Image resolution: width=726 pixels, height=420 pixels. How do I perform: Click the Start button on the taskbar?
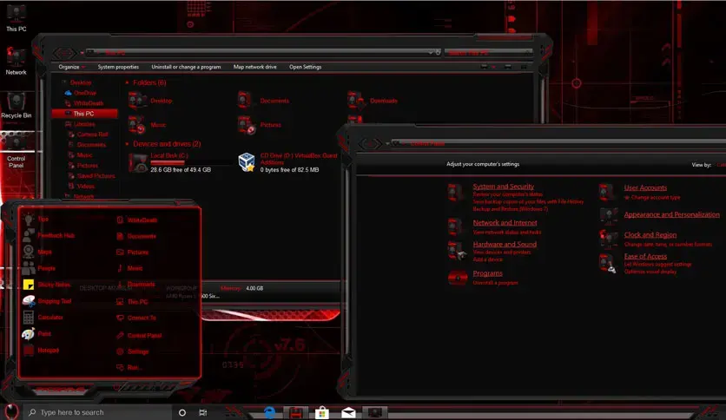[11, 411]
